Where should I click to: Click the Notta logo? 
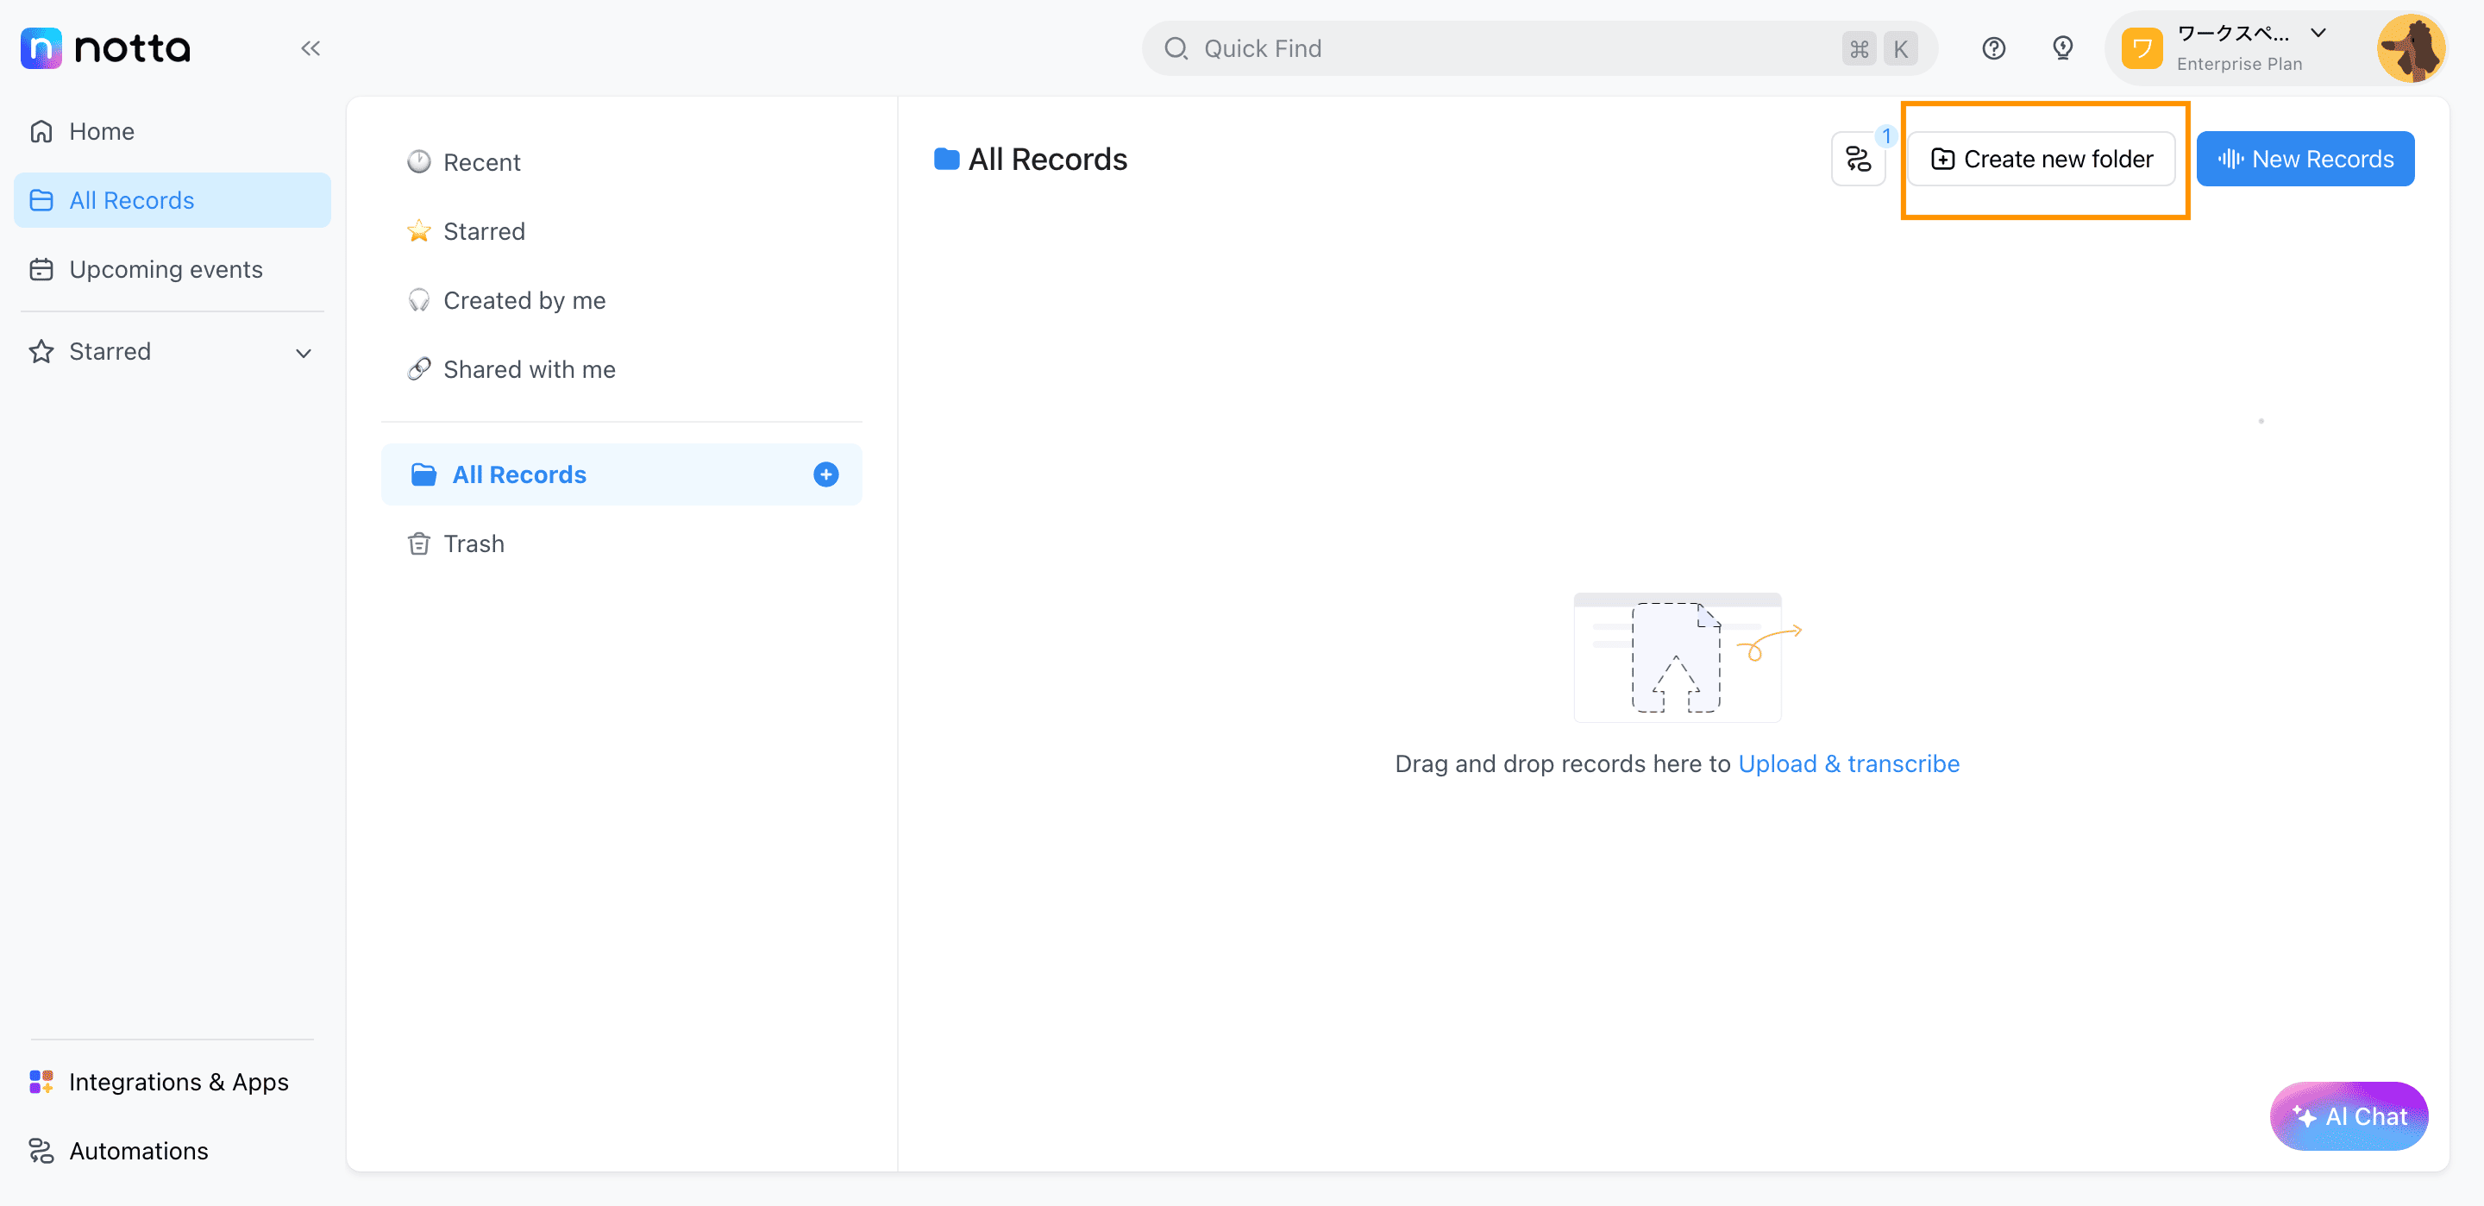tap(106, 48)
